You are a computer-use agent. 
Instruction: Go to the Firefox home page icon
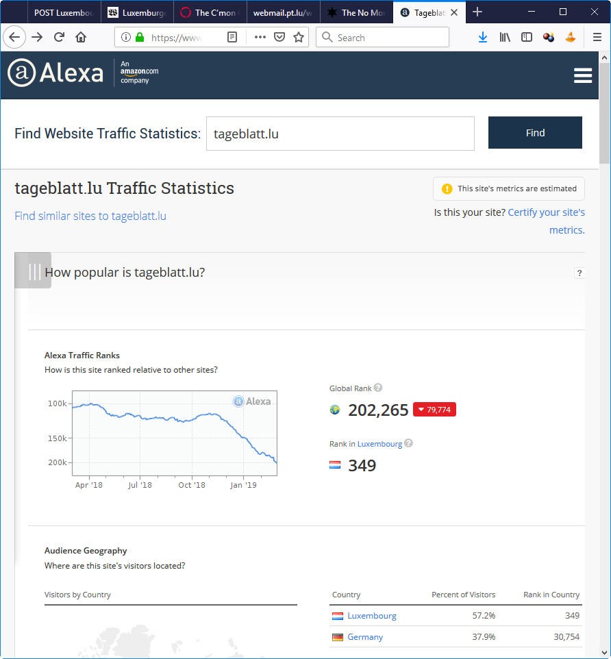click(81, 38)
